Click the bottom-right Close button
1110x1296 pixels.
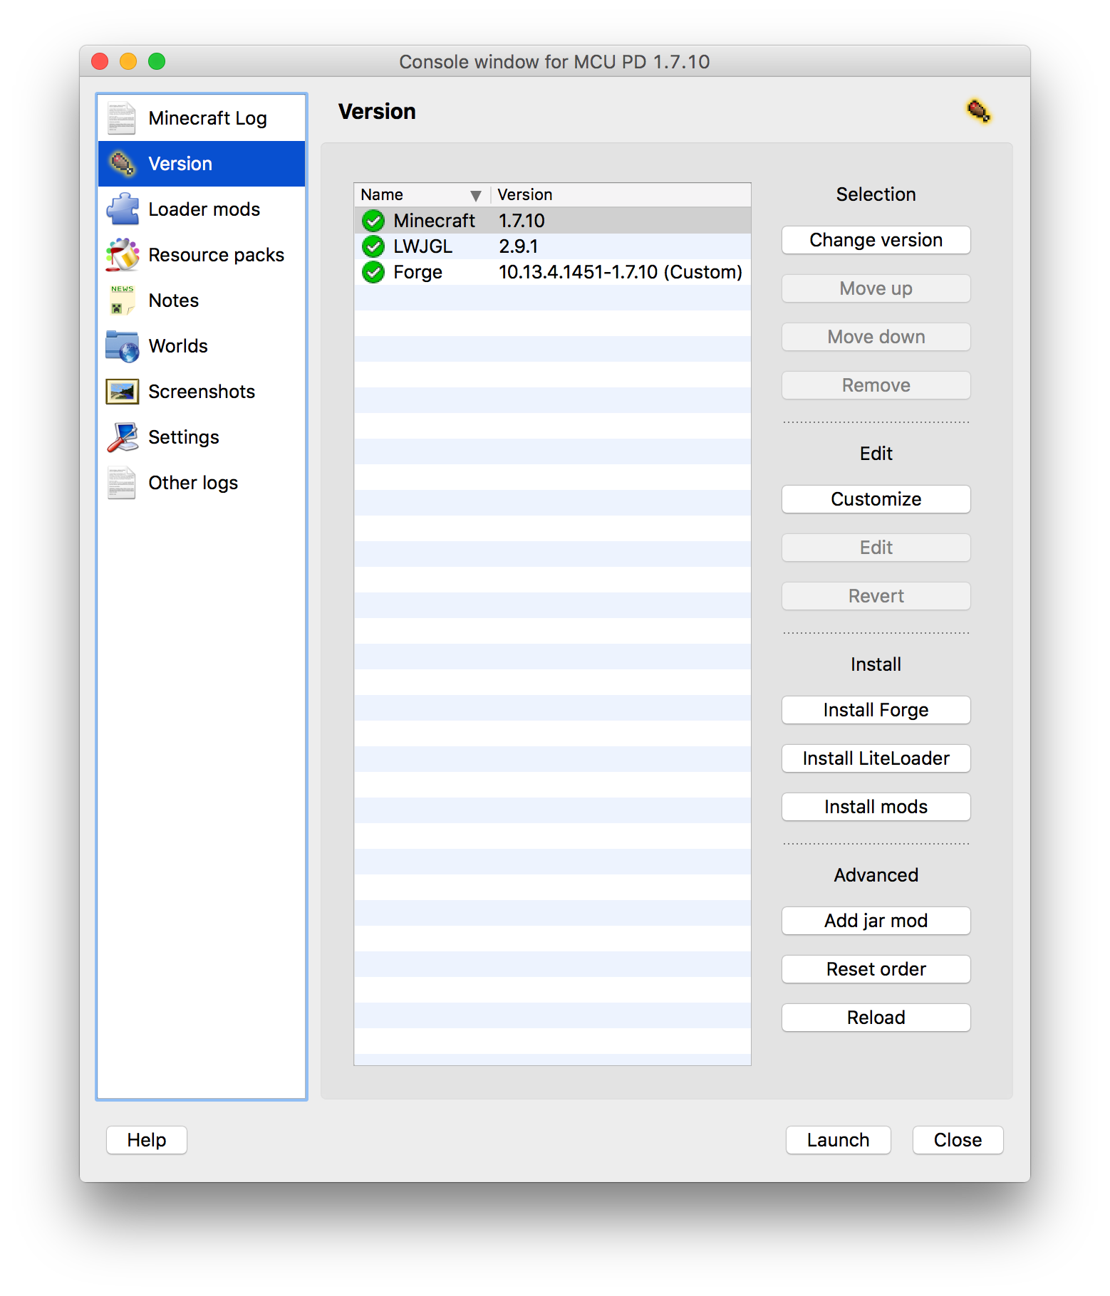tap(958, 1140)
